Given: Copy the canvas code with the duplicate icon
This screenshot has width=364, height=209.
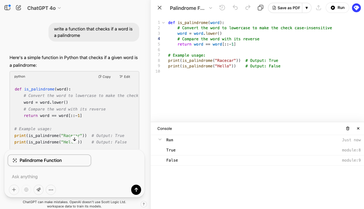Looking at the screenshot, I should pyautogui.click(x=261, y=8).
